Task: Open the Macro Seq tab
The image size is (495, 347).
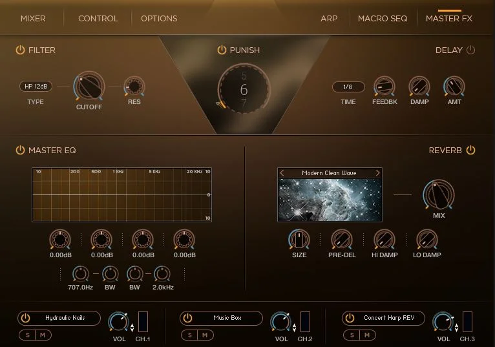Action: point(383,19)
